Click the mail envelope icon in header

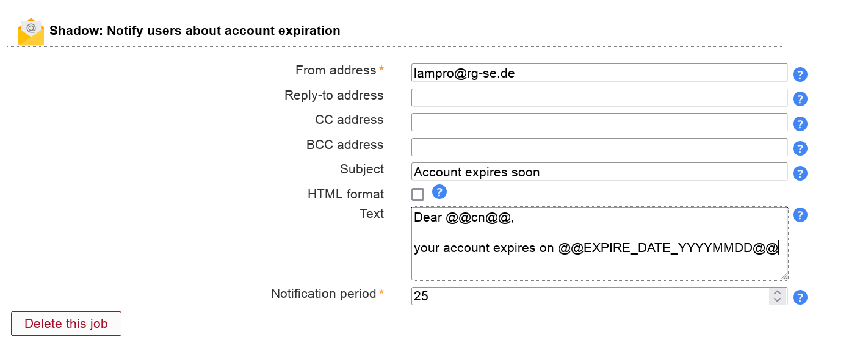(31, 32)
